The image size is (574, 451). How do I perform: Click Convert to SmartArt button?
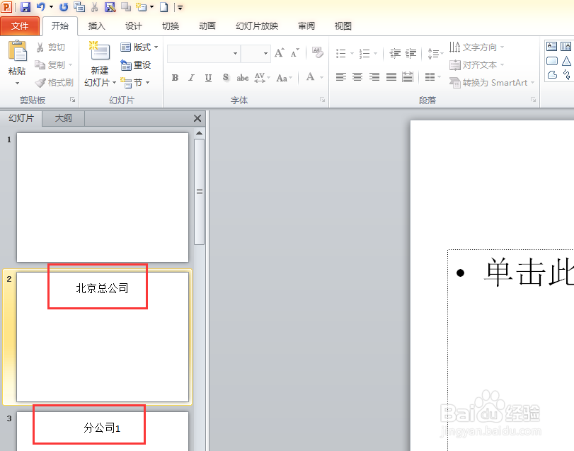point(492,83)
